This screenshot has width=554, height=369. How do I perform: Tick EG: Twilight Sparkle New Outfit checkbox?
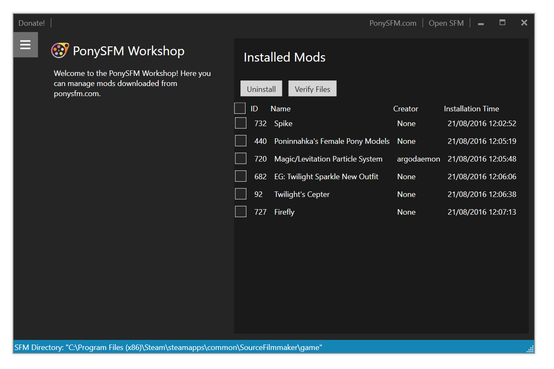(241, 176)
